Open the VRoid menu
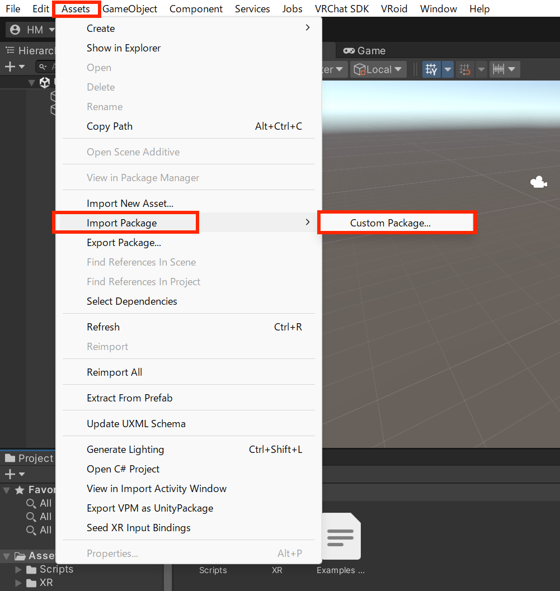Image resolution: width=560 pixels, height=591 pixels. click(394, 9)
